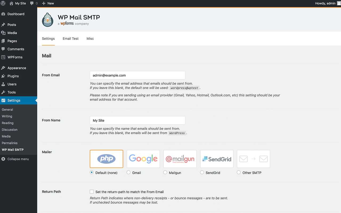The image size is (341, 213).
Task: Open the Email Test tab
Action: [70, 38]
